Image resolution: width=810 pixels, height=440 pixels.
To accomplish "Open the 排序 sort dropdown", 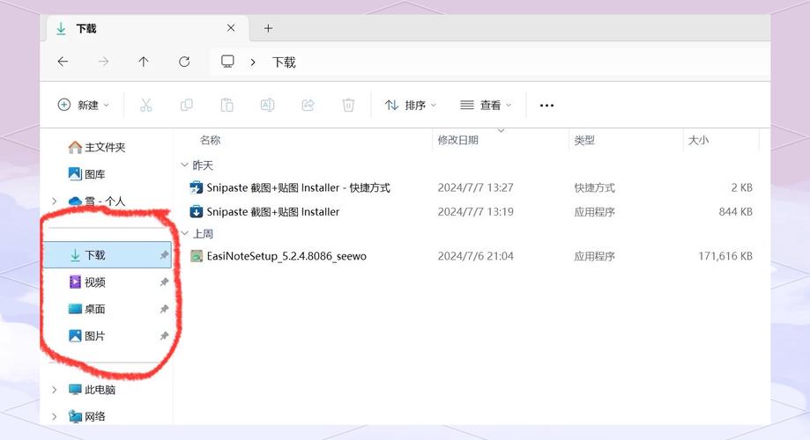I will pos(411,105).
